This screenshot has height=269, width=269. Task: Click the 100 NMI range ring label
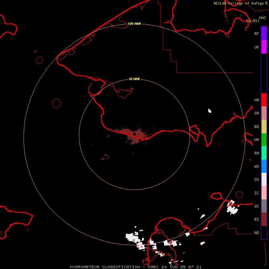(134, 24)
